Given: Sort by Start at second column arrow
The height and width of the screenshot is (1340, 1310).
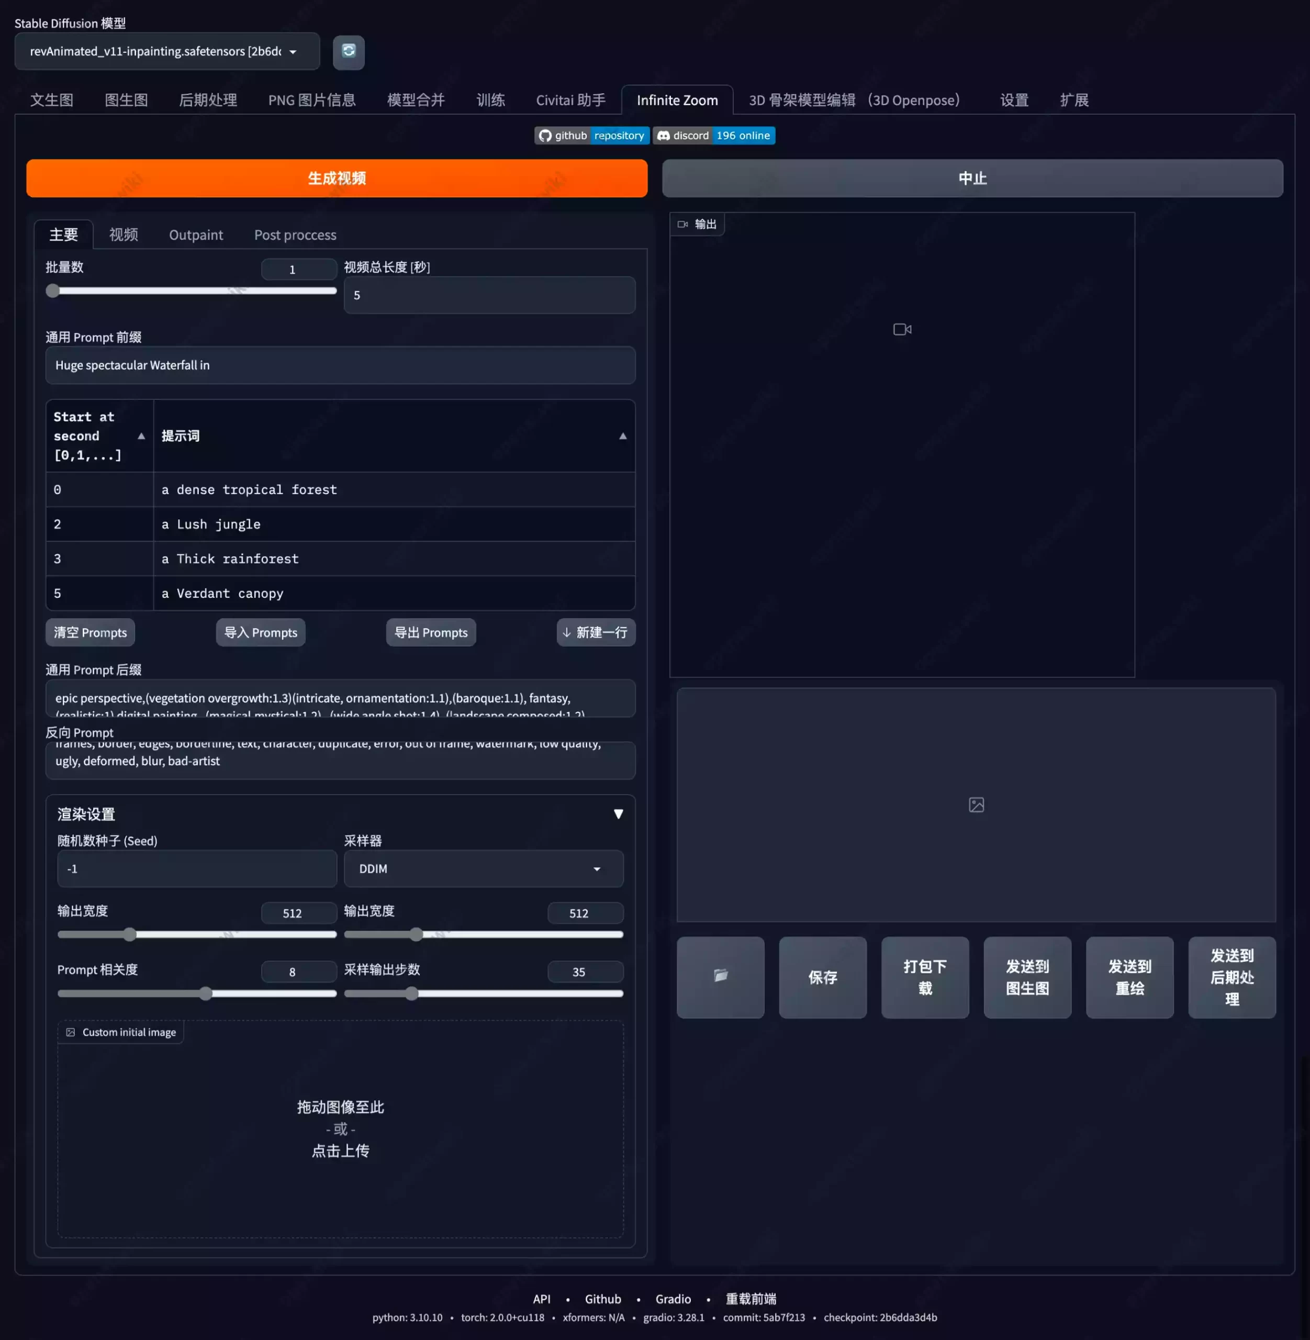Looking at the screenshot, I should pyautogui.click(x=141, y=435).
